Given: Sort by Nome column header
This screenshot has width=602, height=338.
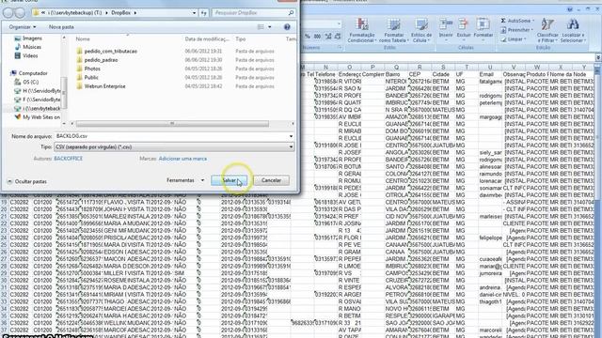Looking at the screenshot, I should coord(83,38).
